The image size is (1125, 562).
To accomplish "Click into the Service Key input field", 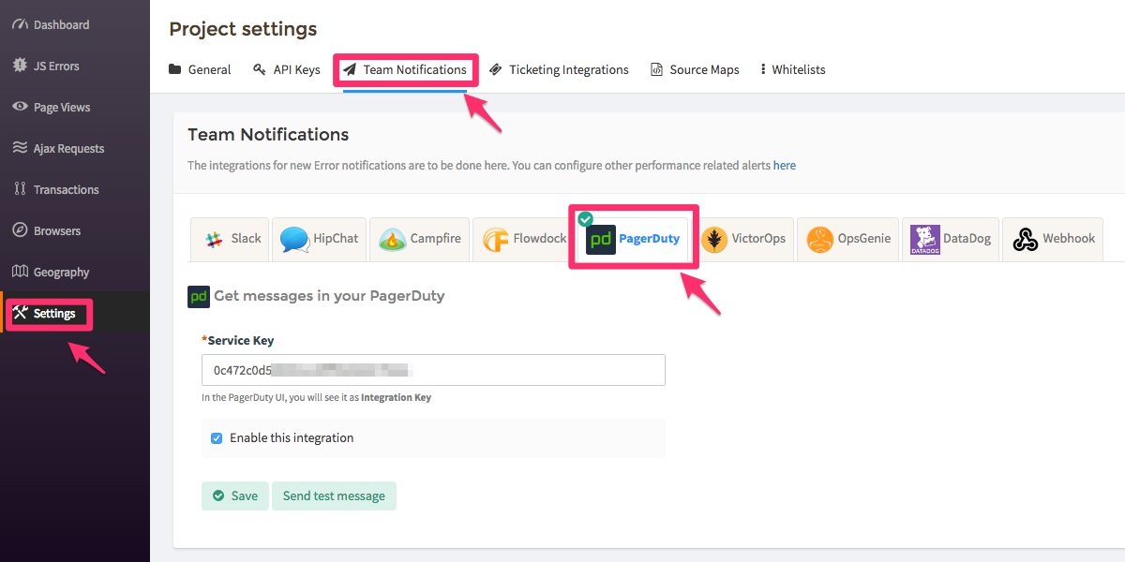I will 433,370.
